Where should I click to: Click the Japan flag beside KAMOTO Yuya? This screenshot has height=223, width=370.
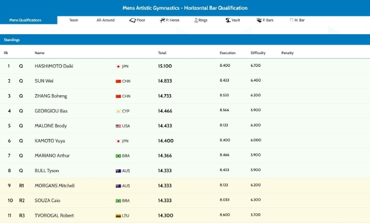coord(118,141)
